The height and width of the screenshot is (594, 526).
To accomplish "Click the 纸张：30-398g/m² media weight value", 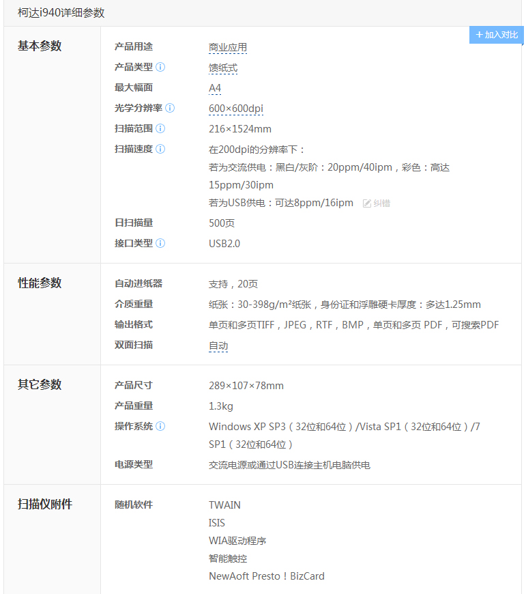I will (x=345, y=305).
